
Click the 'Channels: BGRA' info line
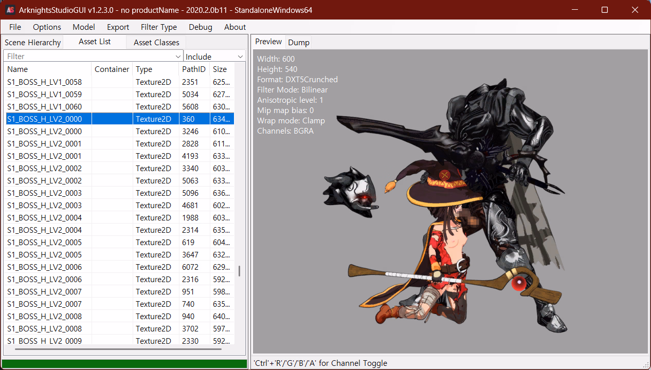pyautogui.click(x=285, y=131)
